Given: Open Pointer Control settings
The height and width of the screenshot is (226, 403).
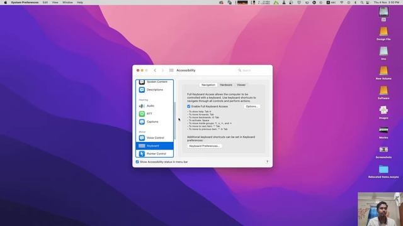Looking at the screenshot, I should 154,154.
